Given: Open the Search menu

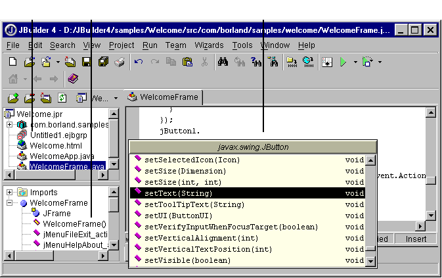Looking at the screenshot, I should [62, 45].
